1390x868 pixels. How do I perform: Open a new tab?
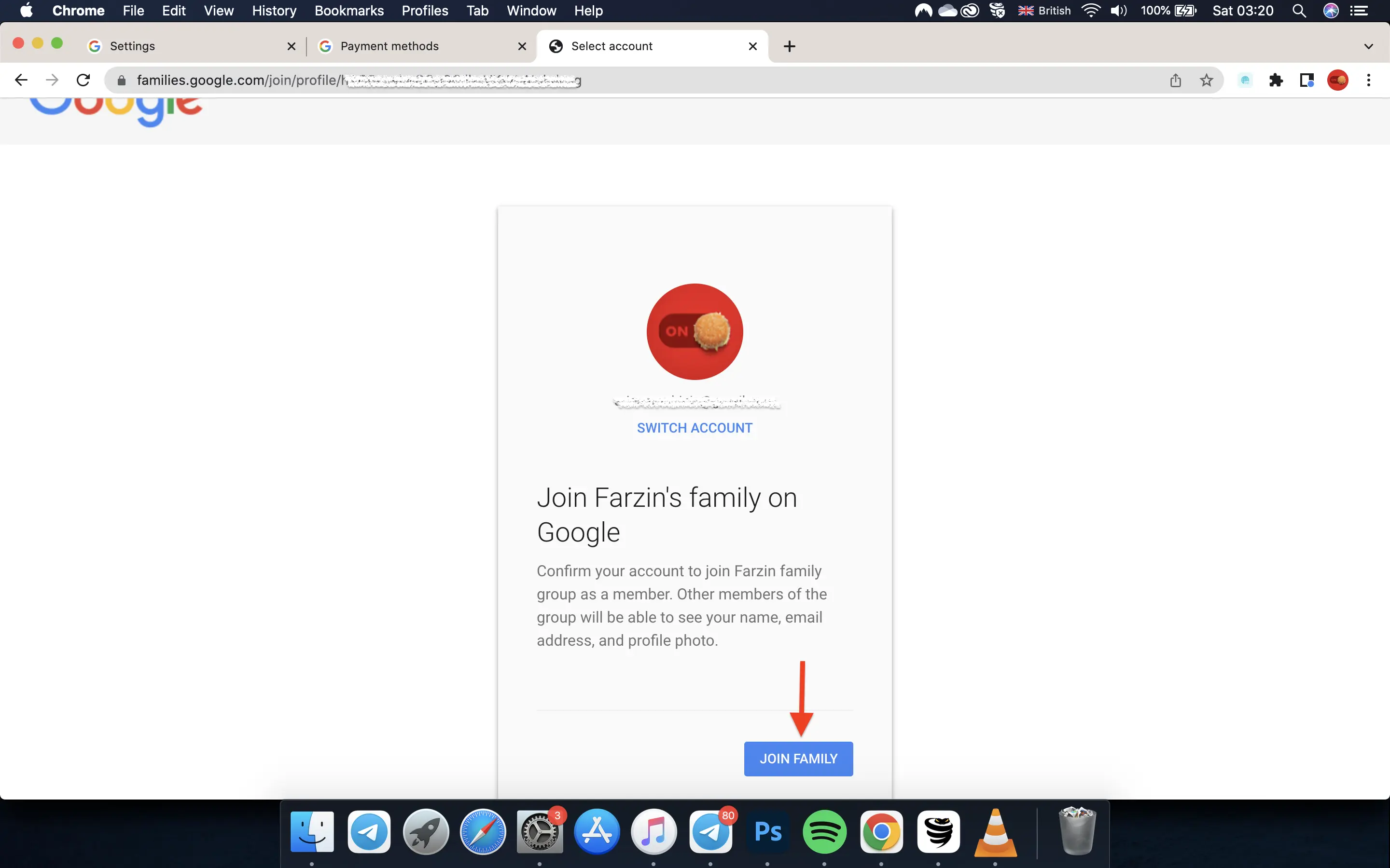[790, 46]
